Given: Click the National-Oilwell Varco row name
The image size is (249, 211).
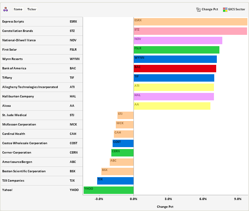Looking at the screenshot, I should point(19,40).
